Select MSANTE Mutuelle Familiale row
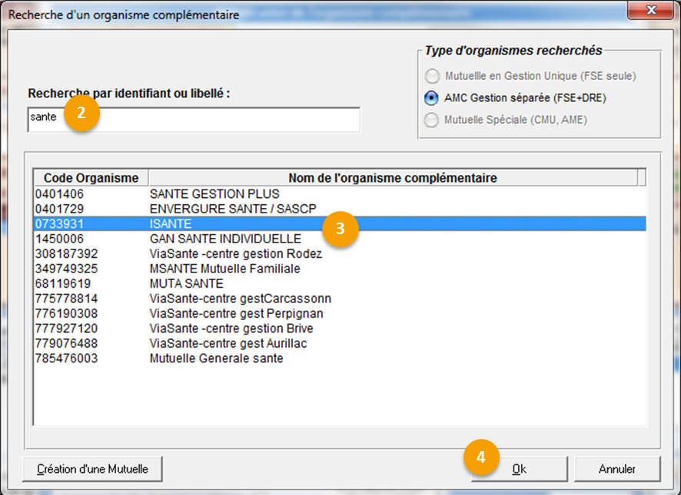681x495 pixels. [x=224, y=269]
